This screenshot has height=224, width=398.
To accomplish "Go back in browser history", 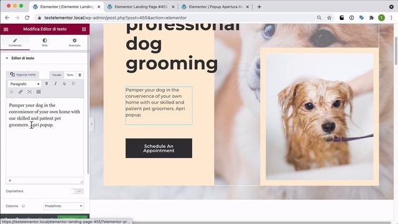I will click(x=7, y=18).
